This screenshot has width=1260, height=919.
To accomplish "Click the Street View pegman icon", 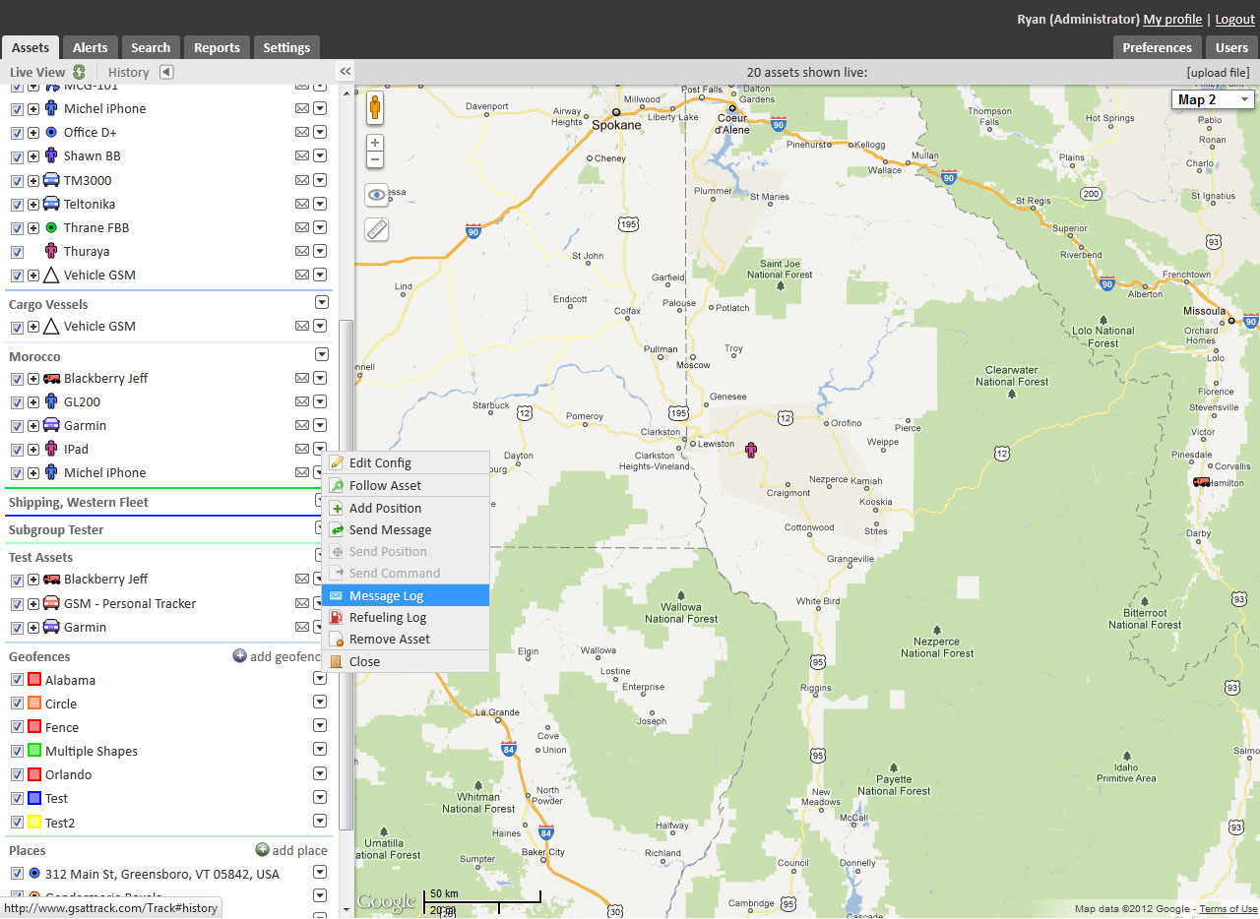I will tap(375, 107).
